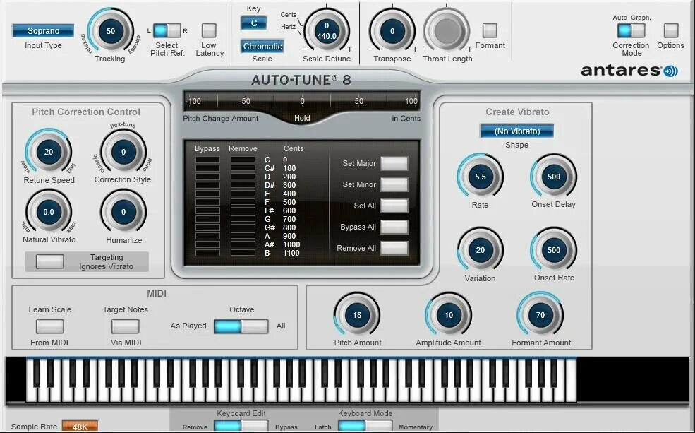Click the Natural Vibrato knob
The height and width of the screenshot is (433, 695).
click(x=49, y=212)
